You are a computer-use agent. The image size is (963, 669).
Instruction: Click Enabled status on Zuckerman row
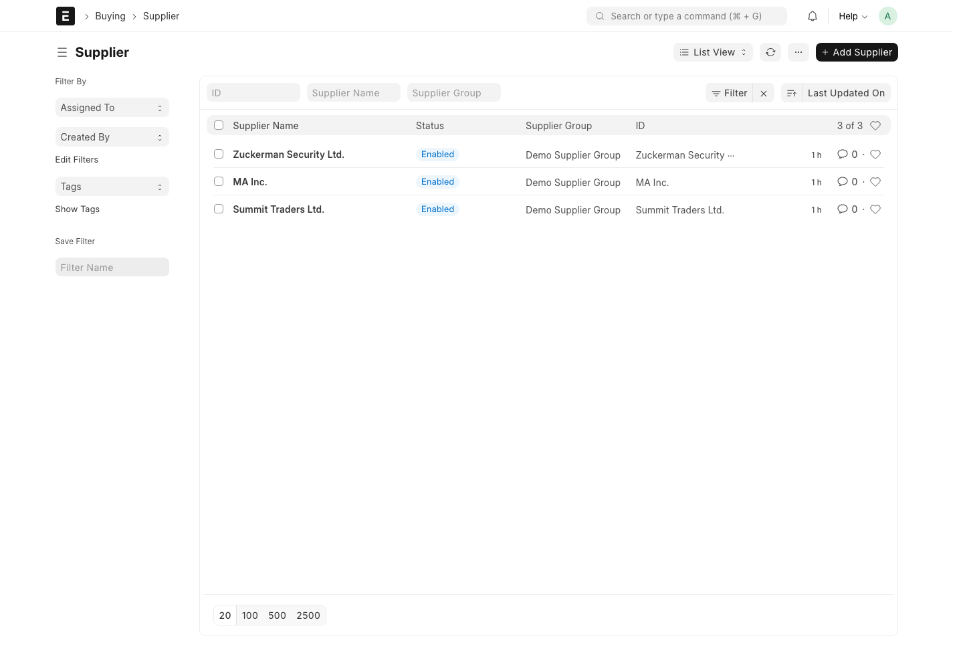point(437,155)
